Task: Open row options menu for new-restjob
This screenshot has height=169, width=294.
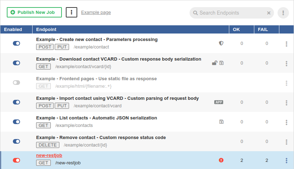Action: click(x=286, y=160)
